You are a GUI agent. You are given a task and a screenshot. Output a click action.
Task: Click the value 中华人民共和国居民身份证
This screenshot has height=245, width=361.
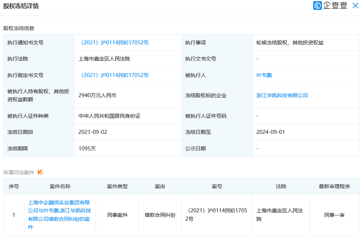pyautogui.click(x=109, y=116)
